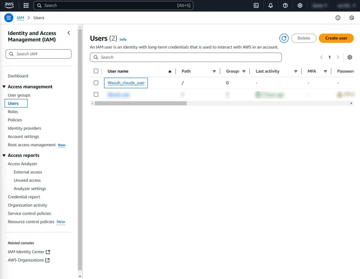Open the notifications bell
This screenshot has width=360, height=279.
click(271, 6)
